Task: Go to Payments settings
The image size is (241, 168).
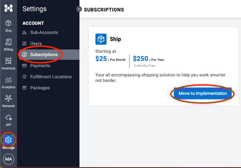Action: point(40,66)
